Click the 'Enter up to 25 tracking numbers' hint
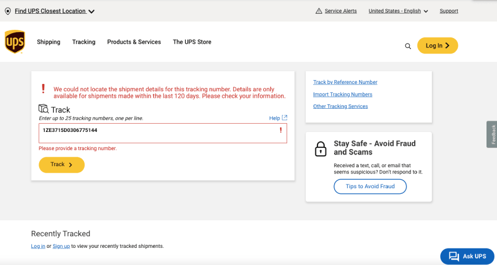Viewport: 497px width, 265px height. click(91, 118)
